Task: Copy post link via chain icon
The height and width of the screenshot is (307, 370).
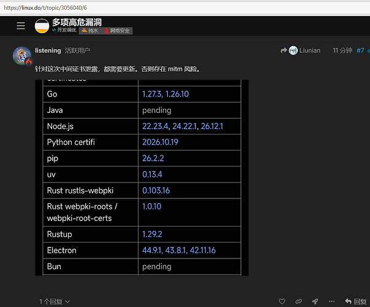Action: [298, 301]
